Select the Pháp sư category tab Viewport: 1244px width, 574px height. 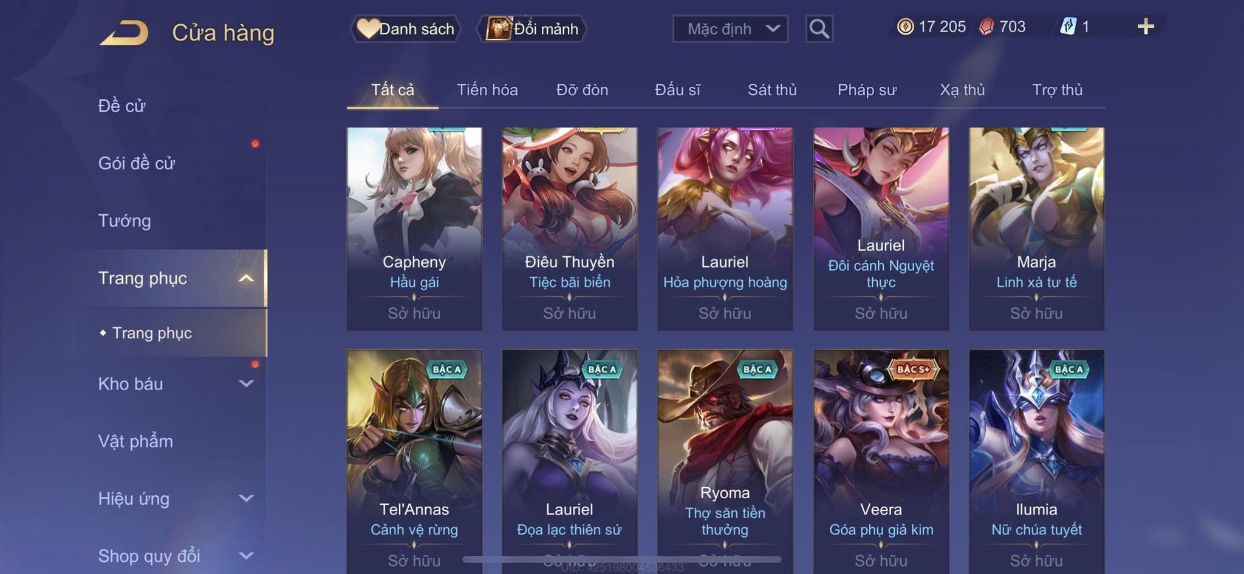pyautogui.click(x=867, y=90)
